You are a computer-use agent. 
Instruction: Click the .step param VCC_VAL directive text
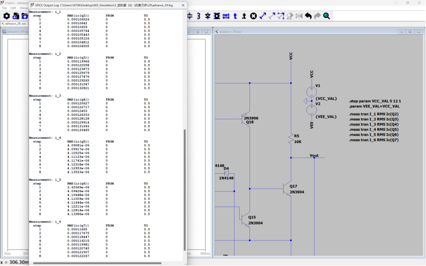(x=374, y=101)
